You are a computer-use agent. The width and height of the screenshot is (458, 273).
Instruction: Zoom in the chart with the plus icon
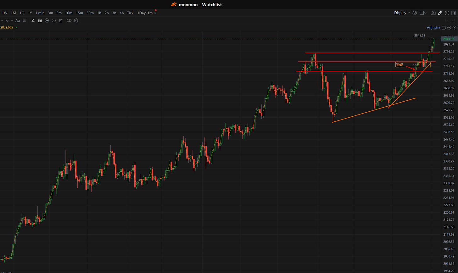click(454, 28)
